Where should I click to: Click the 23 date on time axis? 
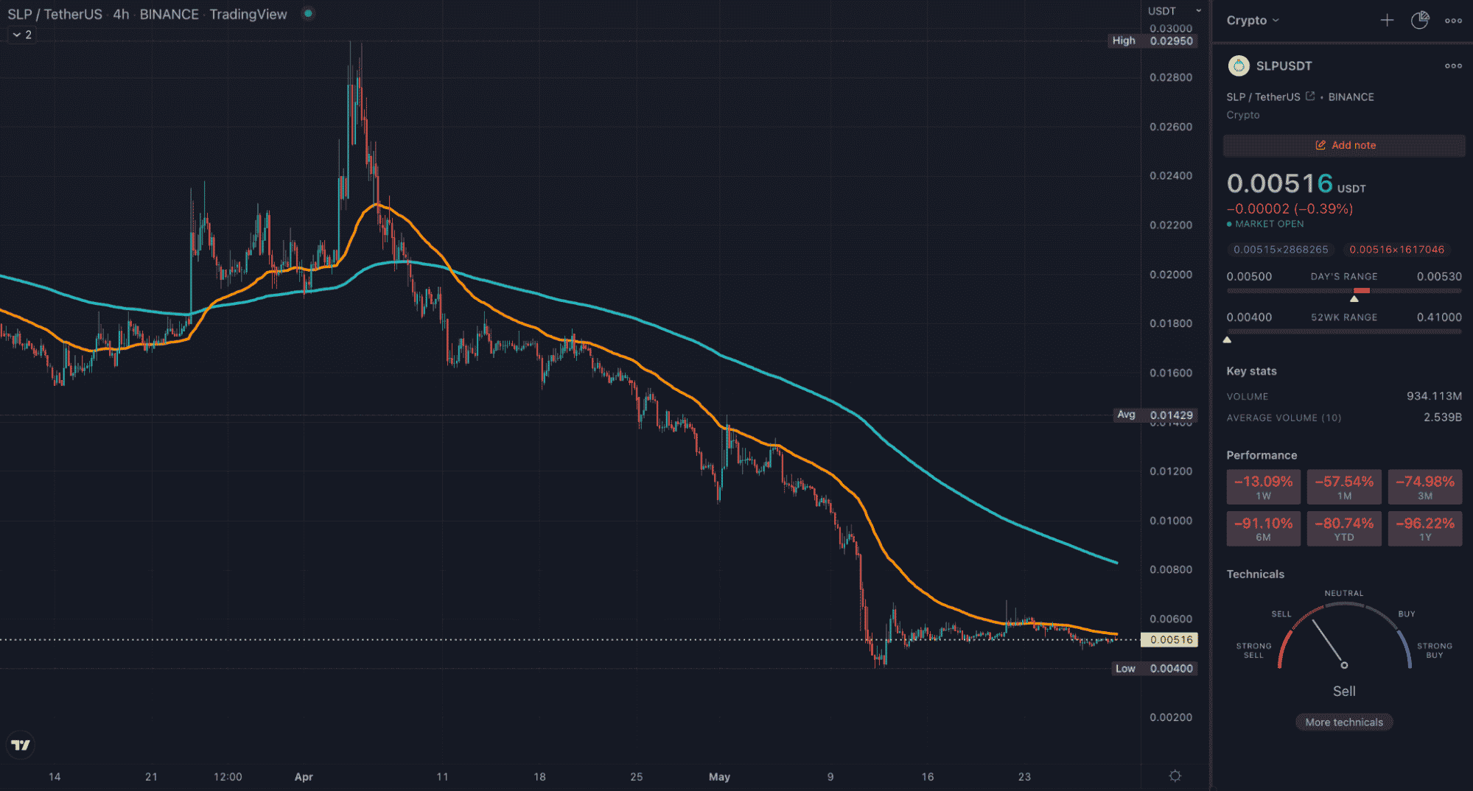coord(1024,776)
